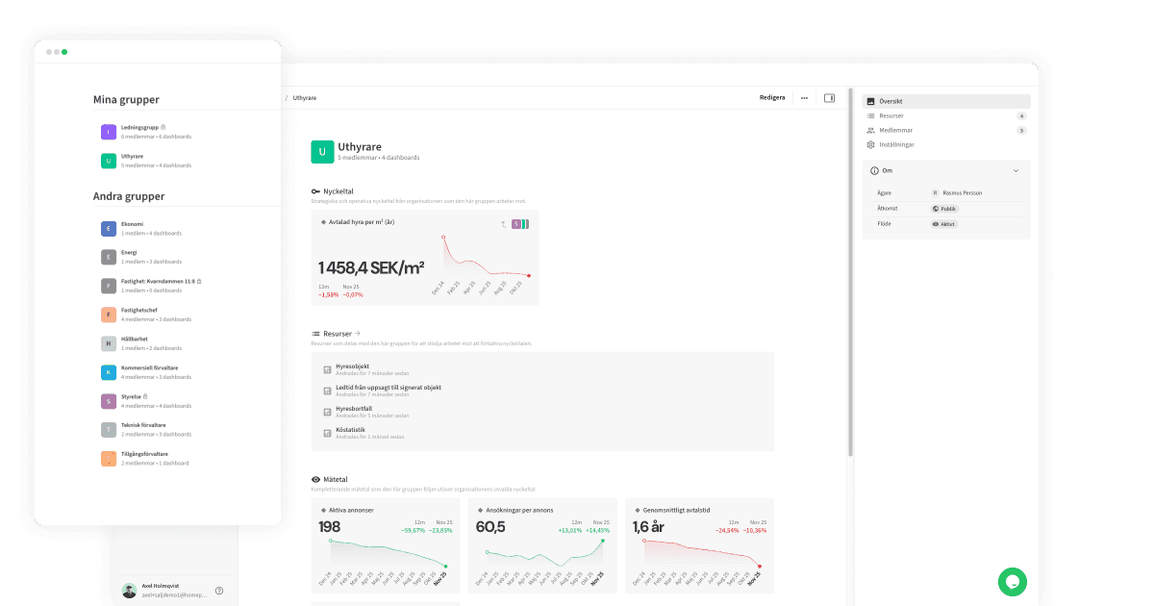The width and height of the screenshot is (1154, 606).
Task: Click the Översikt icon in the sidebar
Action: click(871, 101)
